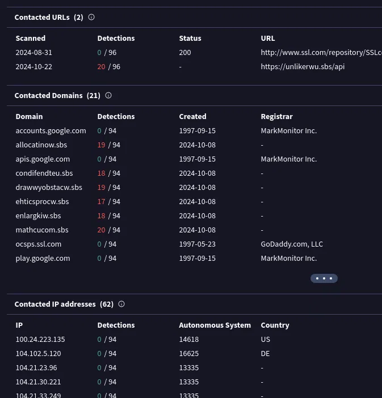Click scanned date 2024-10-22
Screen dimensions: 382x398
tap(34, 67)
